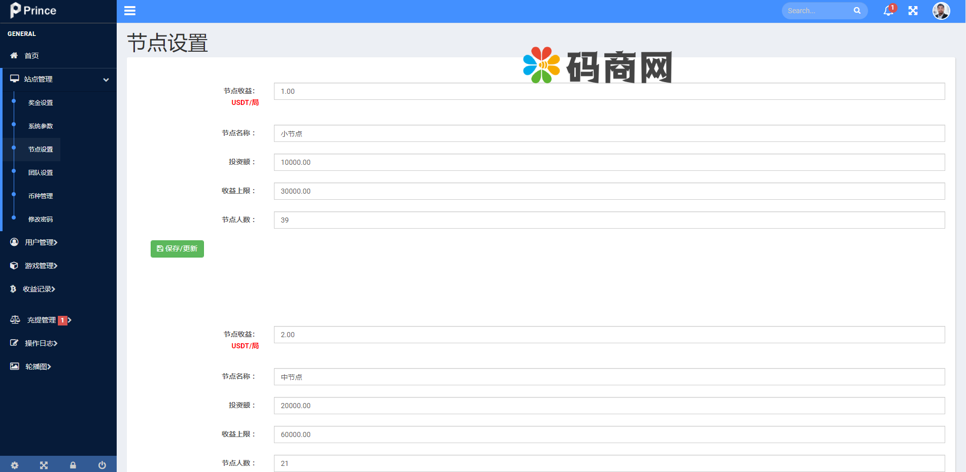Expand the 游戏管理 menu
Viewport: 966px width, 472px height.
[41, 266]
